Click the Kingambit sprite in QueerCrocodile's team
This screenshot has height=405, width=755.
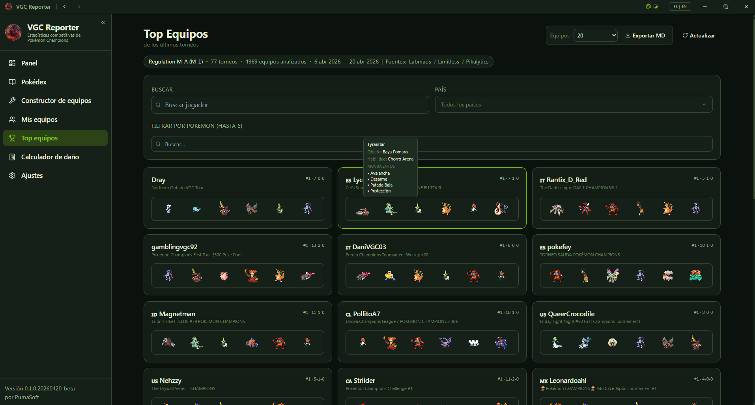pos(696,343)
